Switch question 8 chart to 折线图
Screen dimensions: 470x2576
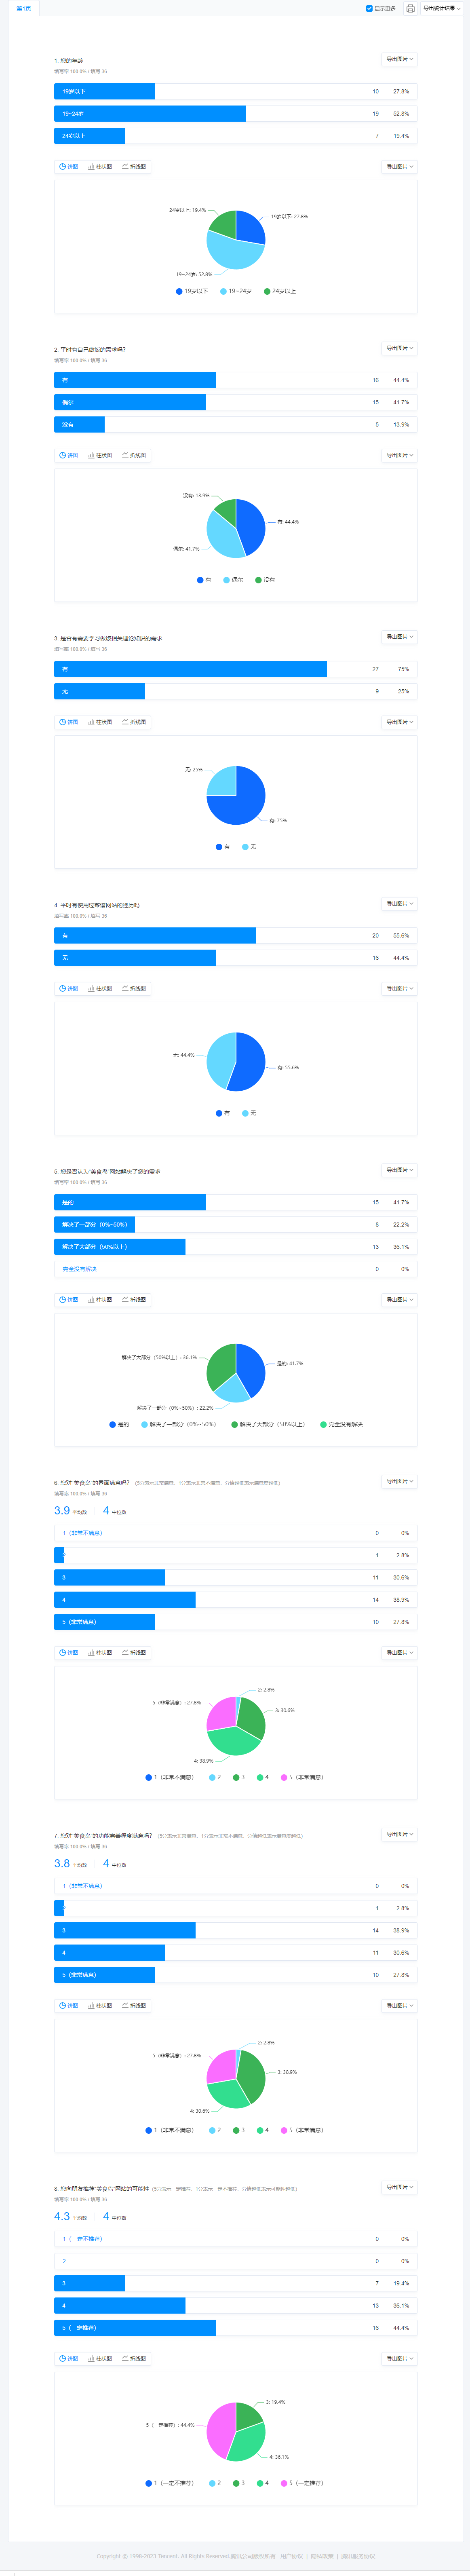134,2359
